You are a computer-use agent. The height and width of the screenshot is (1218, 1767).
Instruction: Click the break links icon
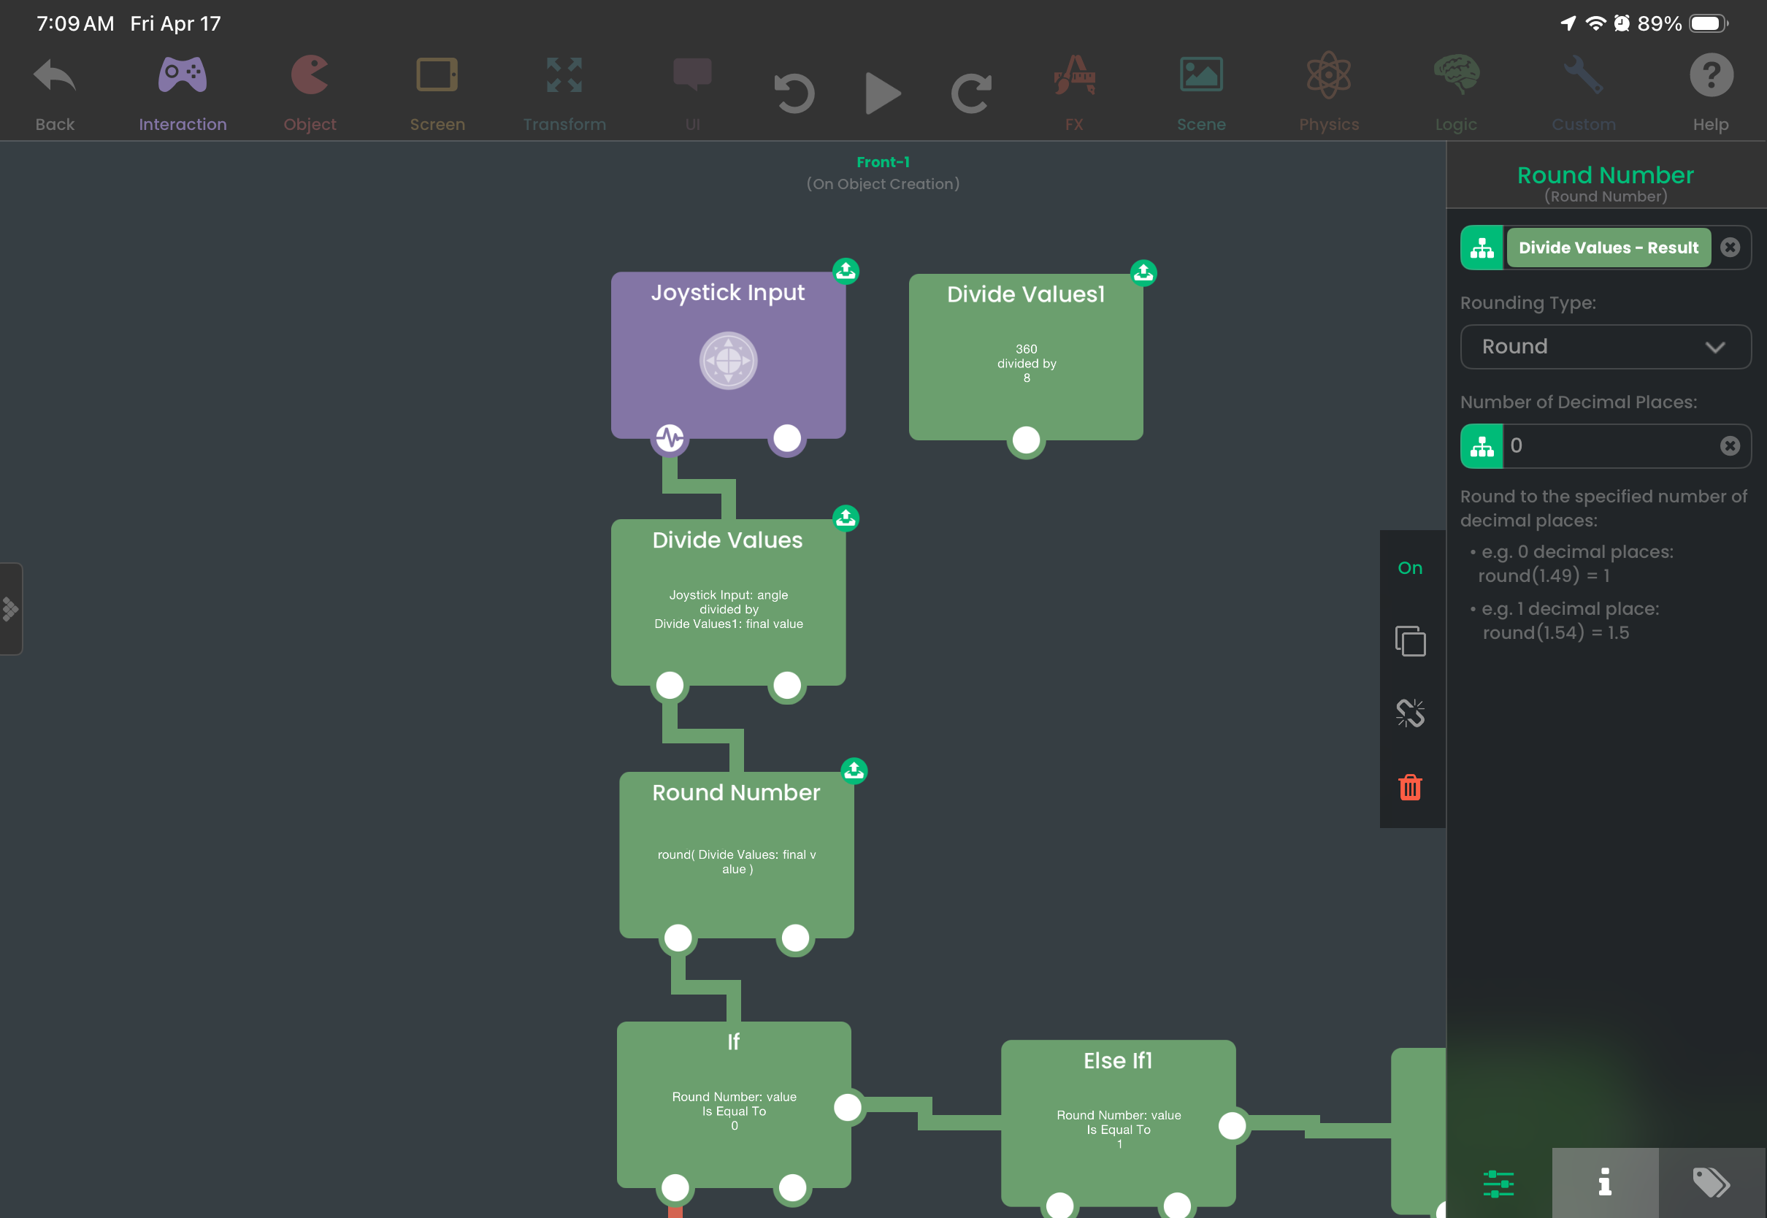point(1410,713)
